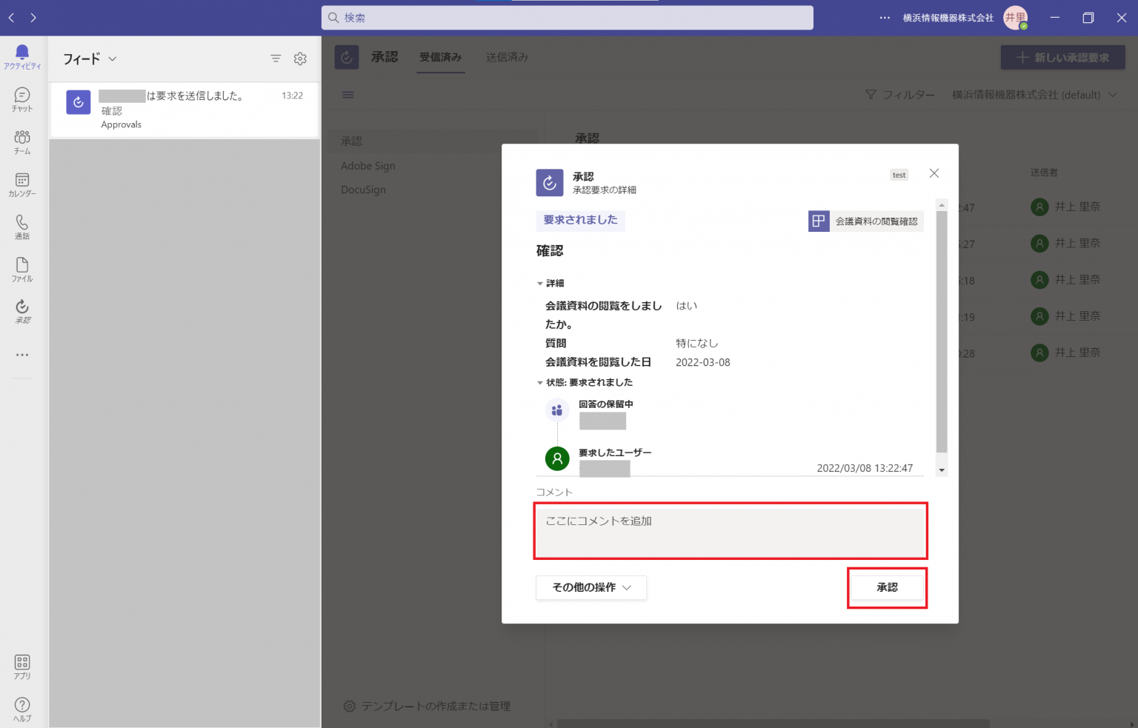Select the 承認 Approvals app icon in sidebar
This screenshot has height=728, width=1138.
pos(21,311)
